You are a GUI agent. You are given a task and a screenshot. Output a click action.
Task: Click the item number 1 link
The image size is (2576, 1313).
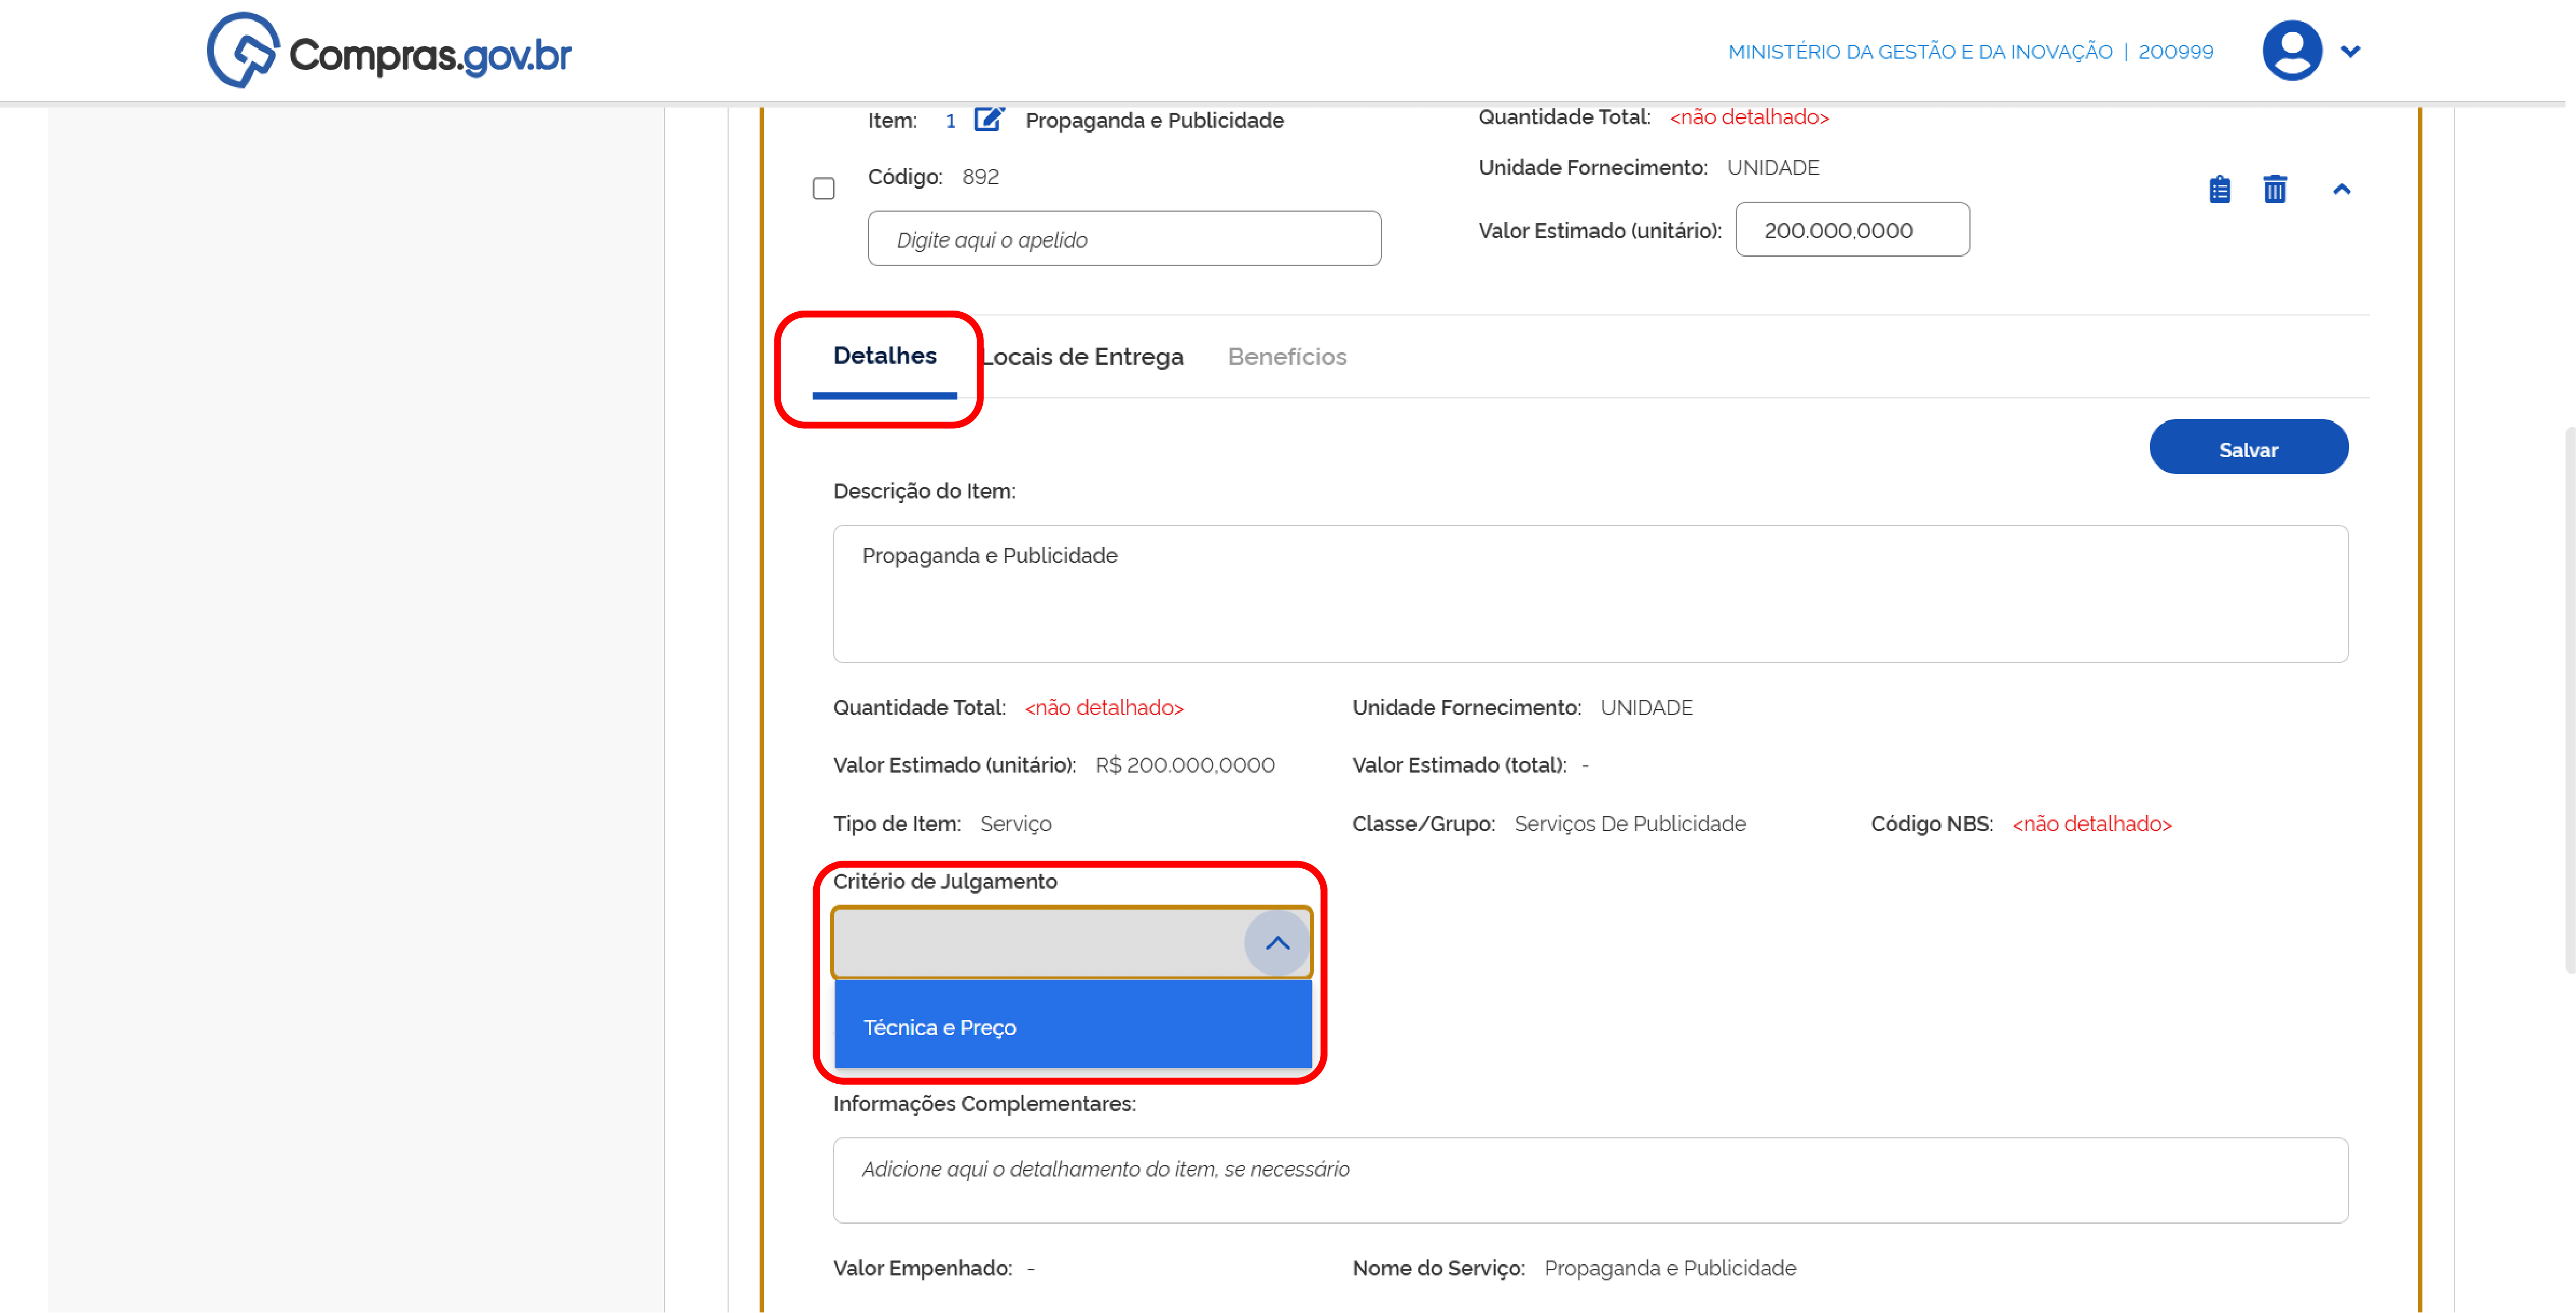950,121
